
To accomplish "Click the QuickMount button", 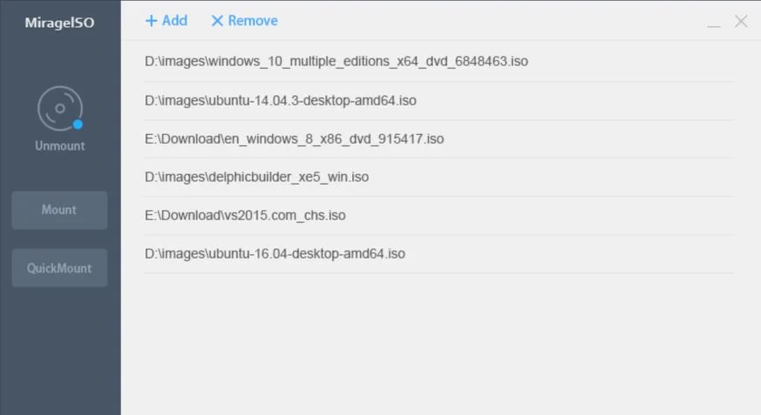I will coord(60,268).
